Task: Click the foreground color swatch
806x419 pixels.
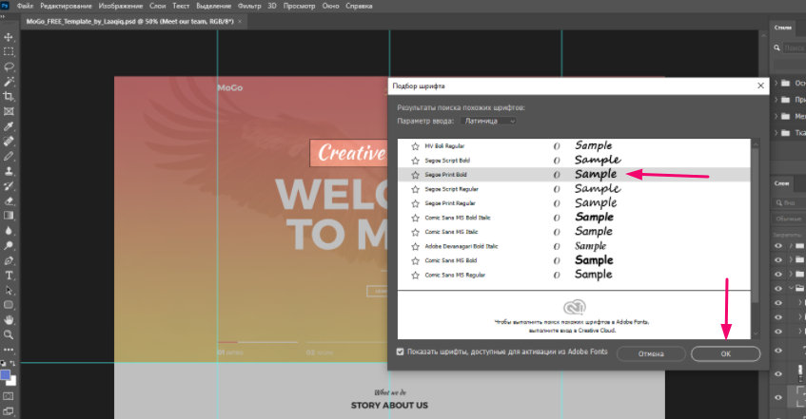Action: pyautogui.click(x=6, y=374)
